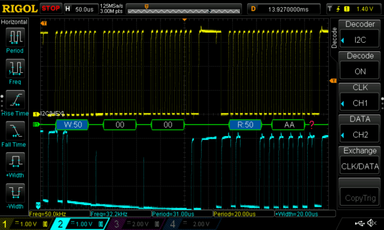
Task: Click the orange trigger position marker at top
Action: [x=184, y=20]
